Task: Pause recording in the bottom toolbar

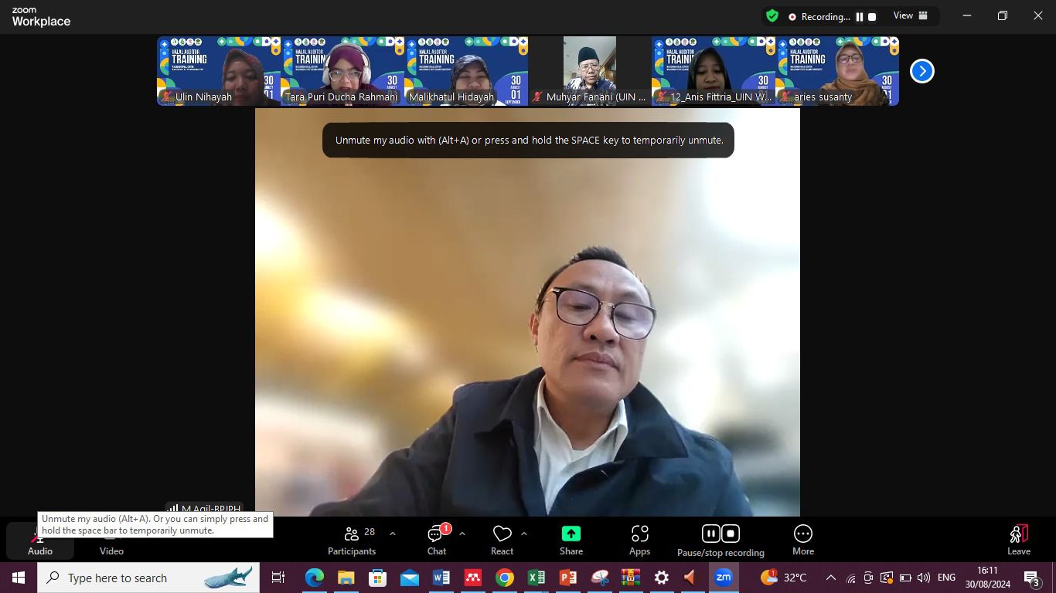Action: [711, 534]
